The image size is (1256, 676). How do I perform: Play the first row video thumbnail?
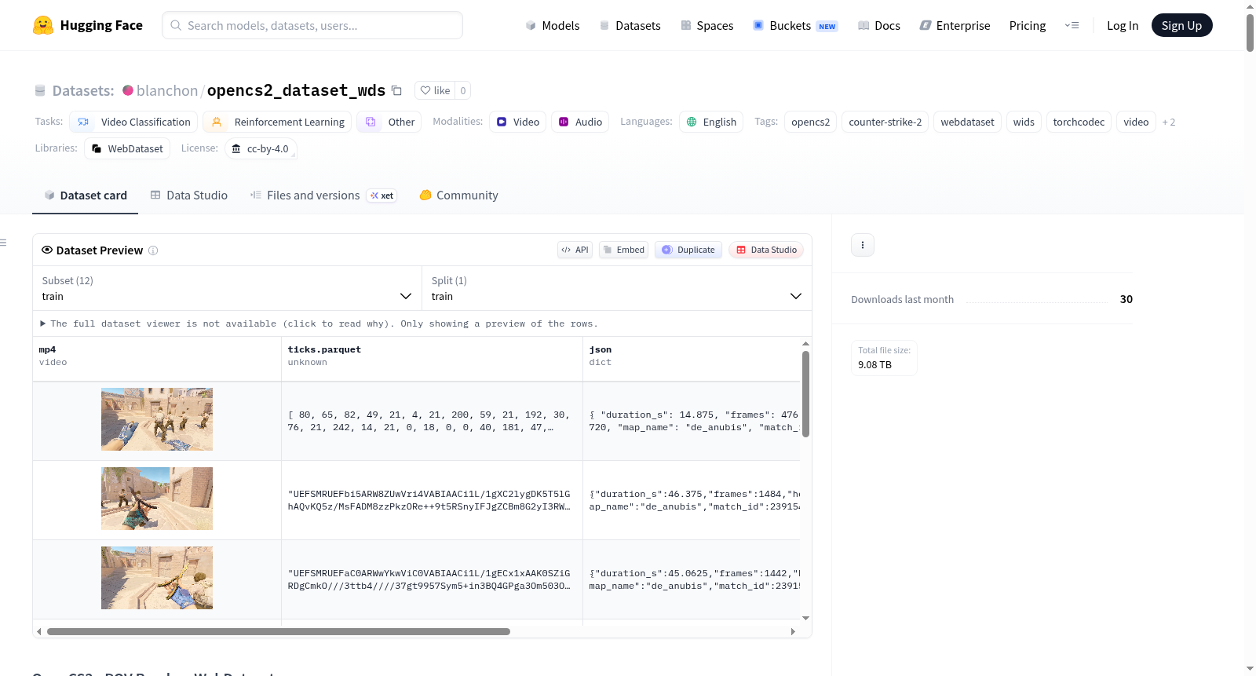pyautogui.click(x=157, y=419)
